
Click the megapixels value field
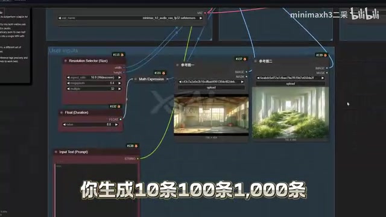pos(94,83)
